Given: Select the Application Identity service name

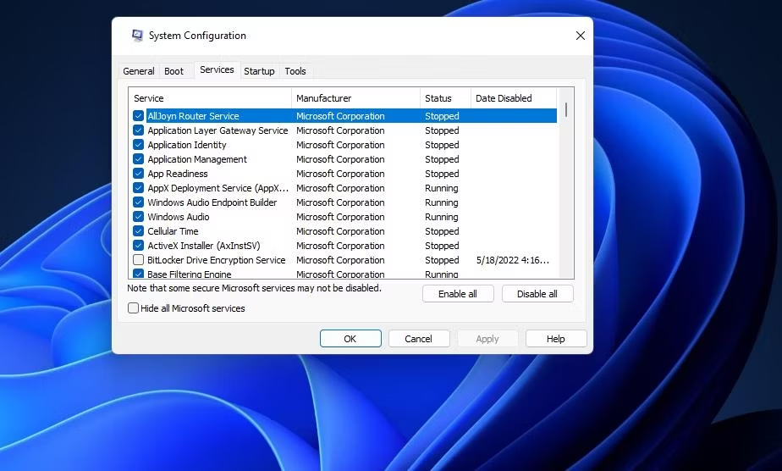Looking at the screenshot, I should point(187,145).
